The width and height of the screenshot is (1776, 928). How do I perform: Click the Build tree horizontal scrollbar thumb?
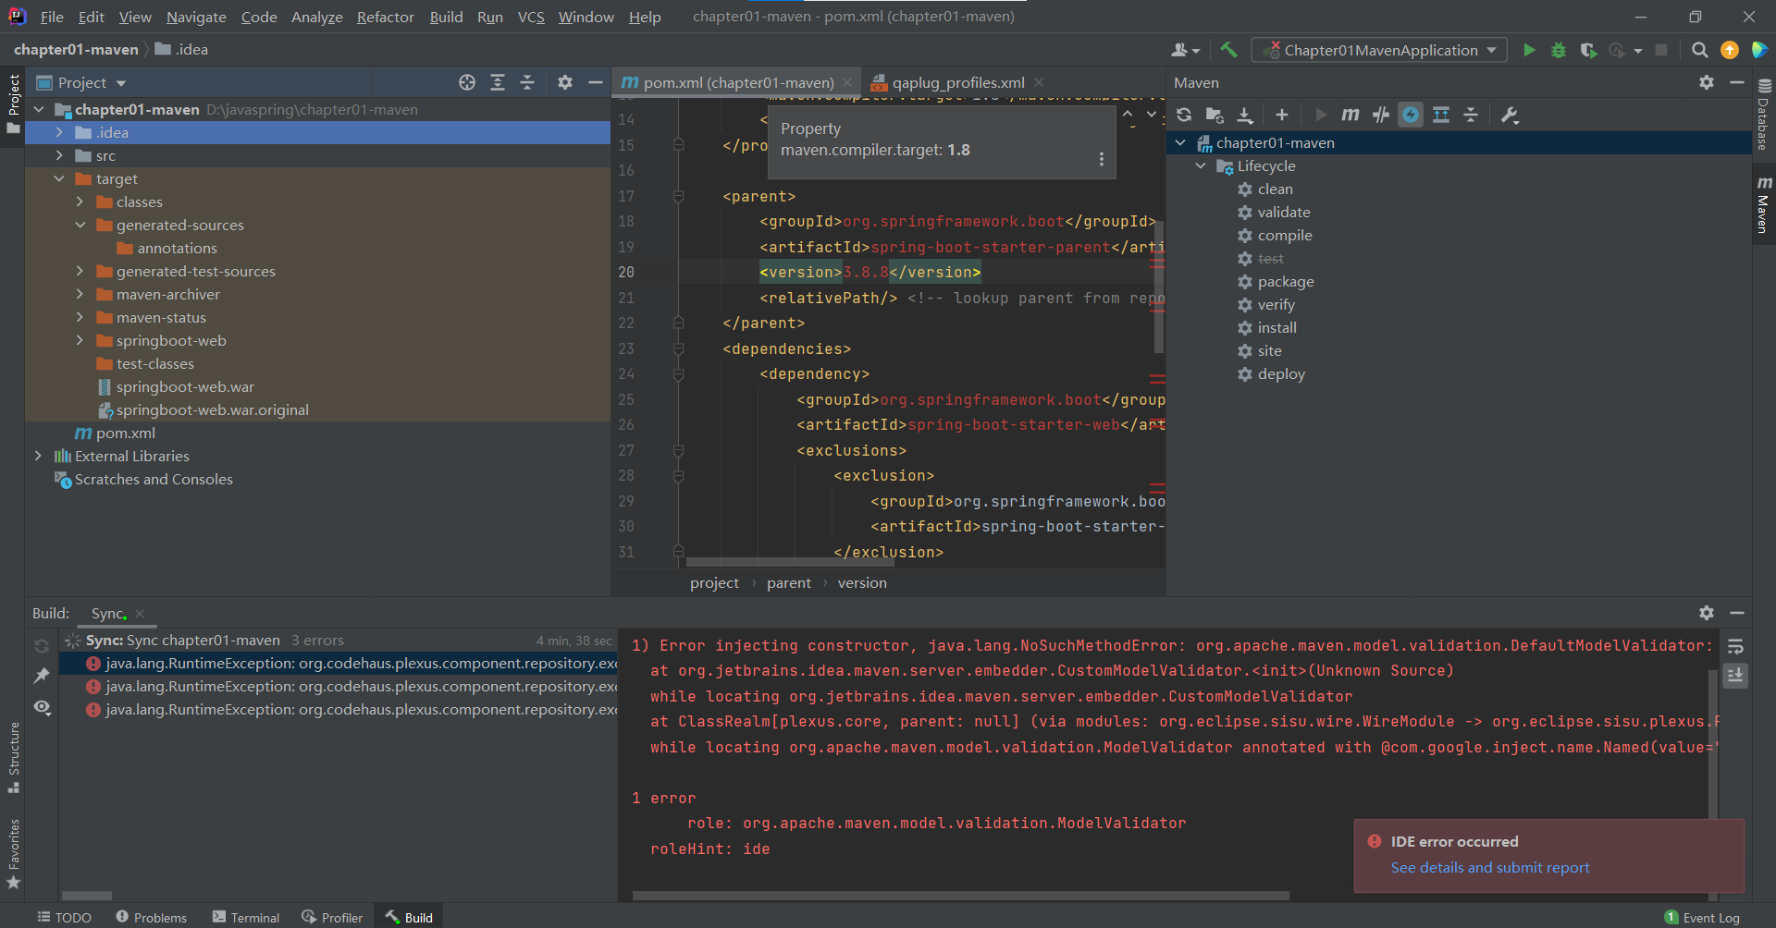pyautogui.click(x=86, y=896)
